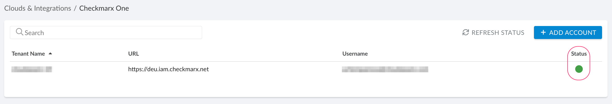Go back to Clouds & Integrations breadcrumb
Image resolution: width=612 pixels, height=104 pixels.
[38, 8]
